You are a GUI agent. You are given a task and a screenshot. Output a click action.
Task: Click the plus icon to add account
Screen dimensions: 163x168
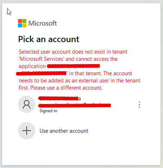point(27,131)
